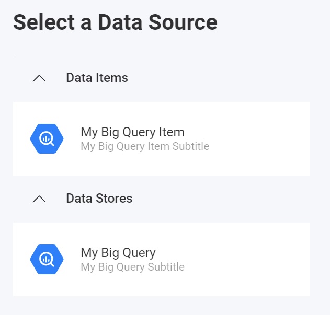330x315 pixels.
Task: Click the magnifier glyph inside the Data Items BigQuery icon
Action: [x=47, y=139]
